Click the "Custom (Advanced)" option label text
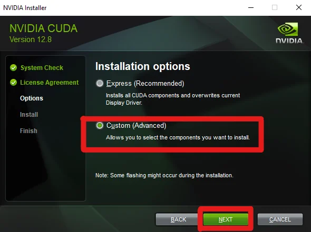Image resolution: width=311 pixels, height=232 pixels. coord(137,126)
